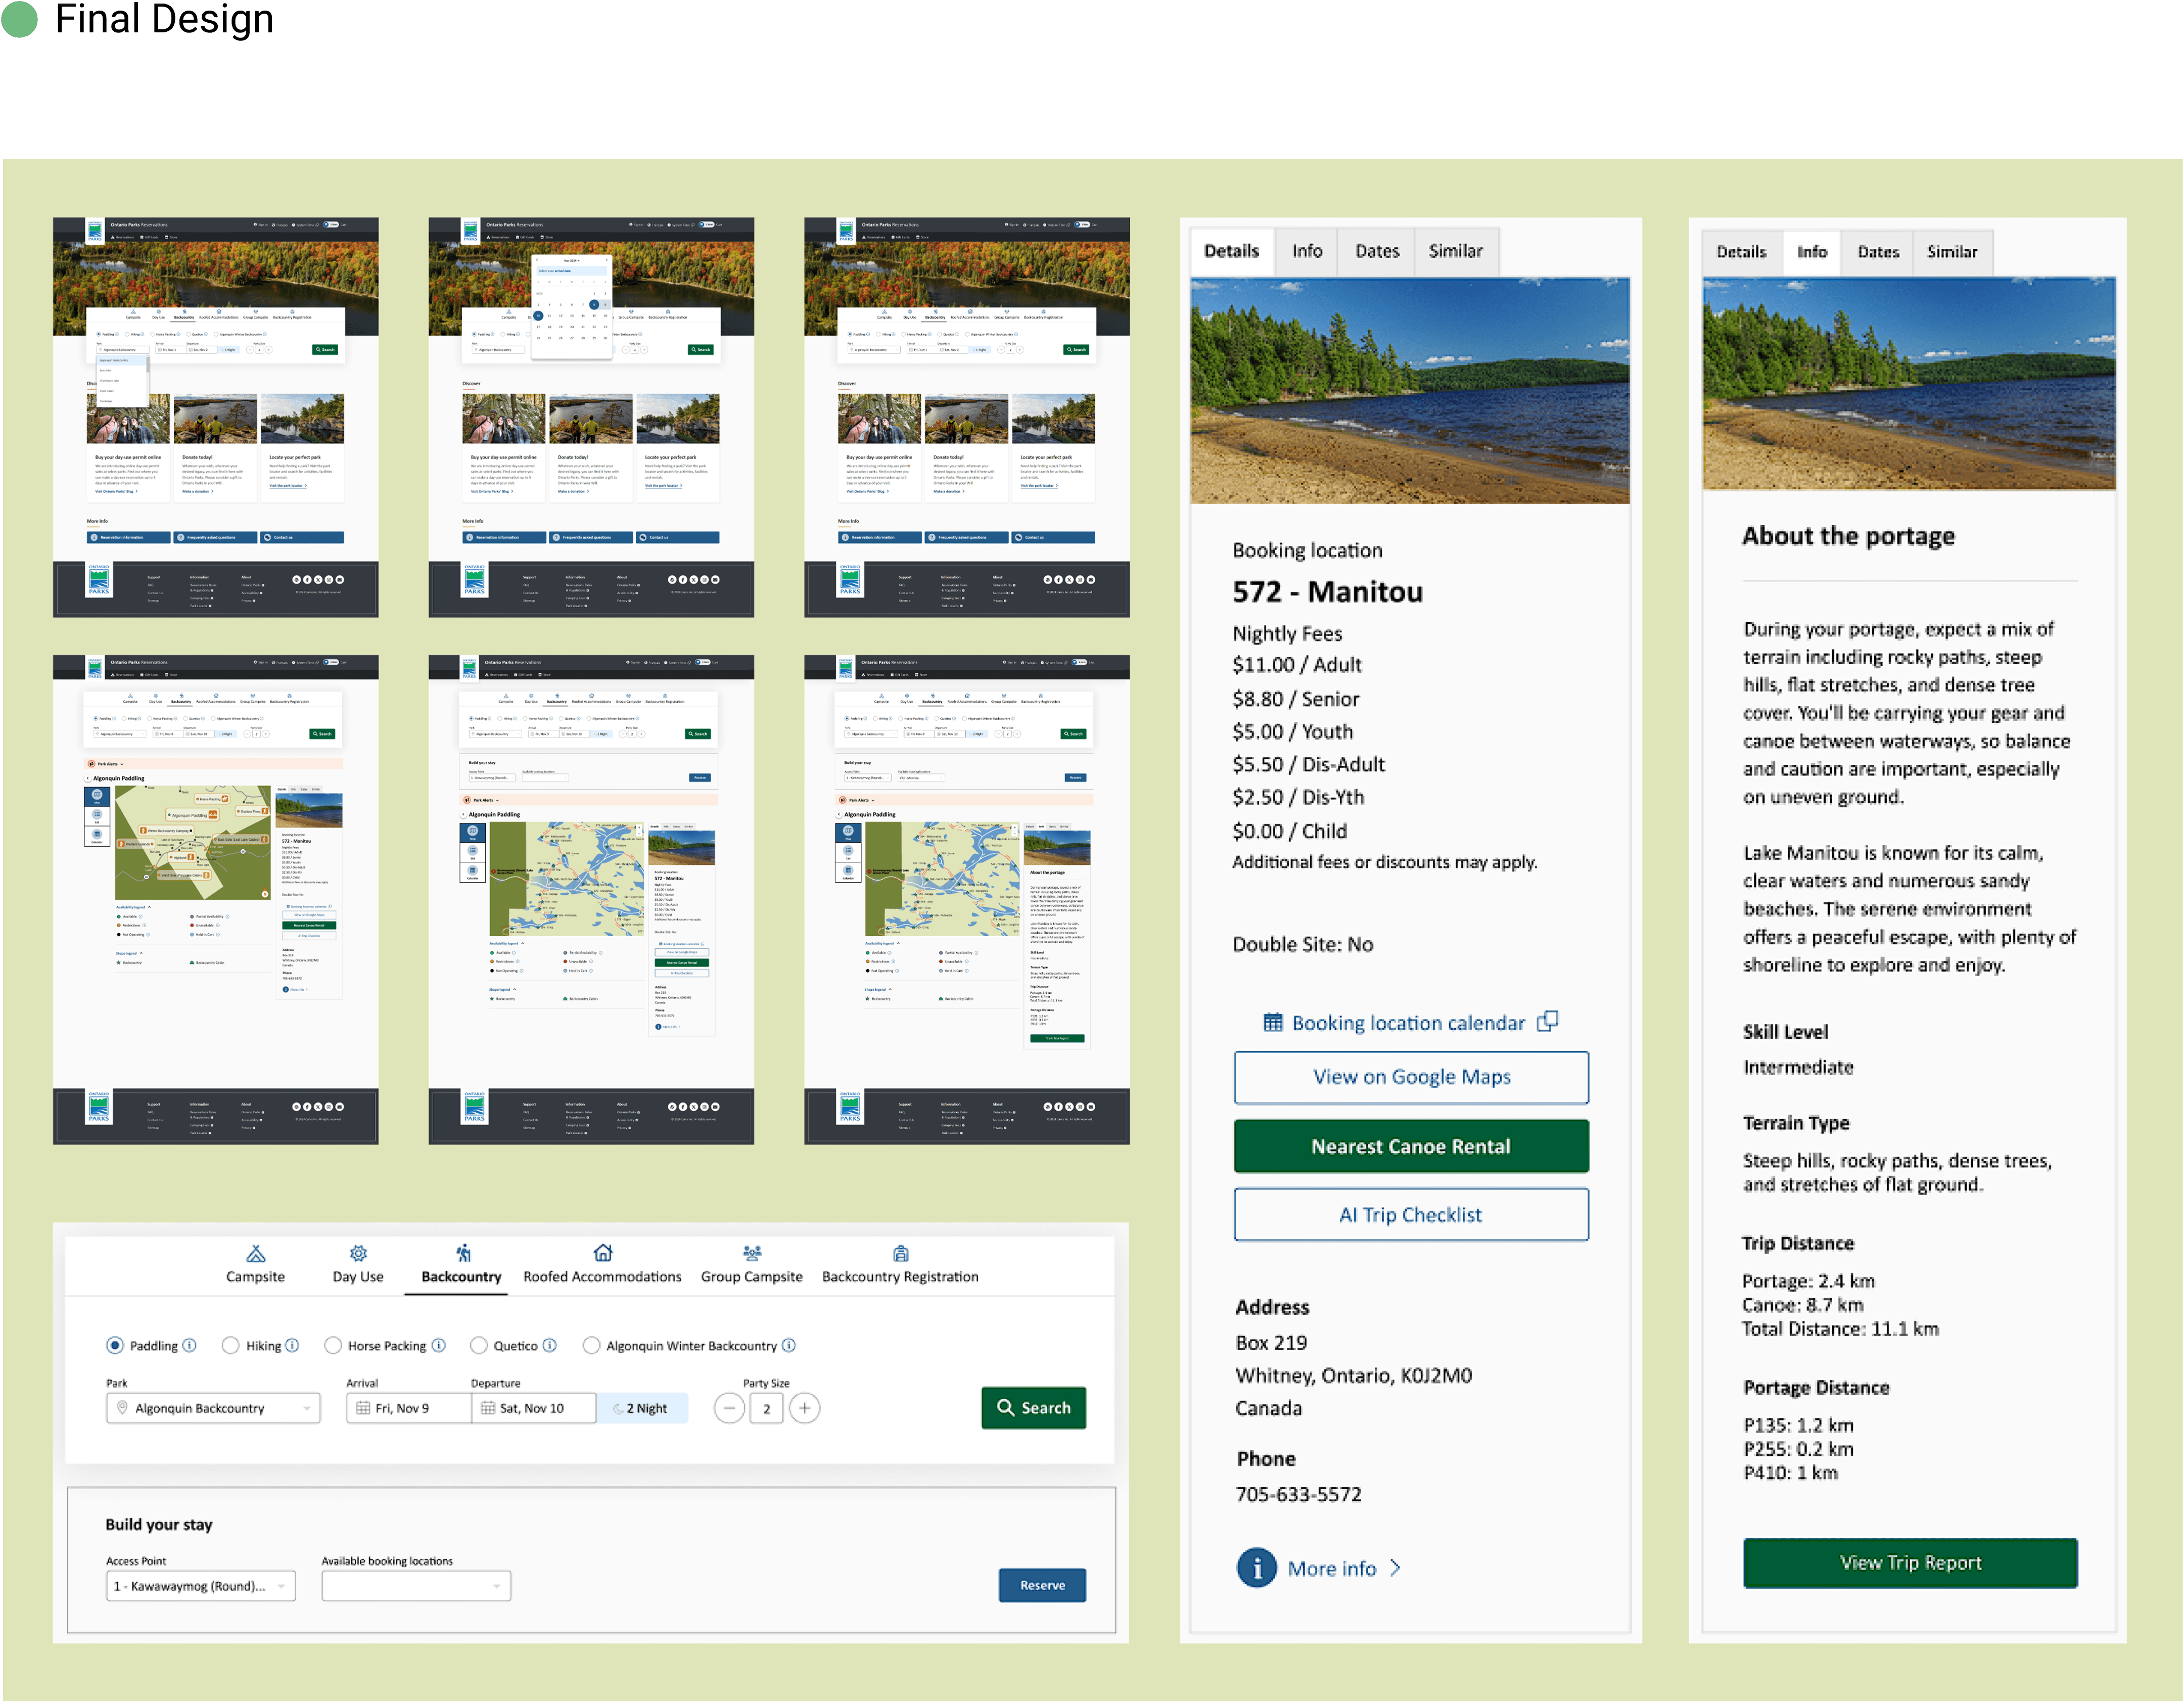Select the Hiking radio button
The height and width of the screenshot is (1701, 2184).
[x=231, y=1345]
